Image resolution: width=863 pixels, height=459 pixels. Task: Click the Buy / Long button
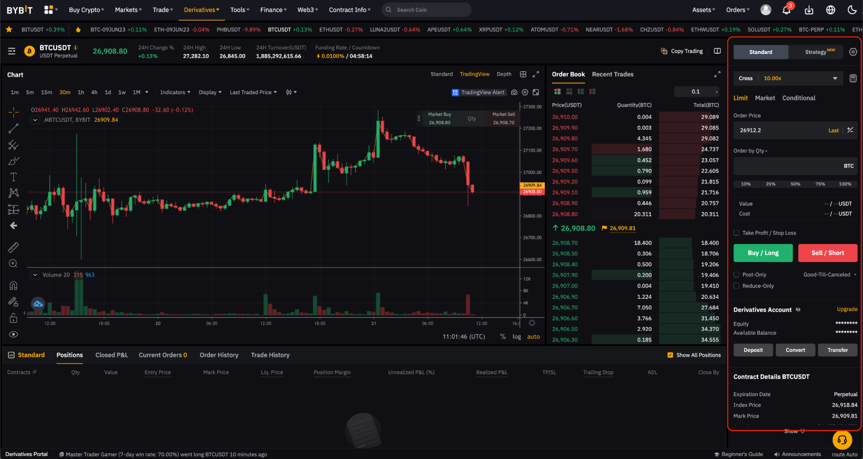point(763,253)
